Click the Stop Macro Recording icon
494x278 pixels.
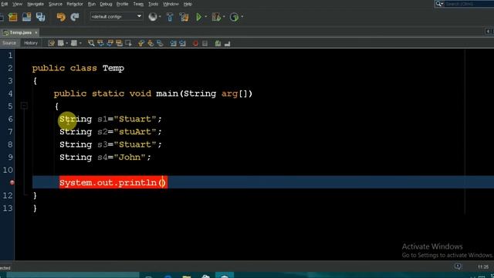tap(205, 43)
